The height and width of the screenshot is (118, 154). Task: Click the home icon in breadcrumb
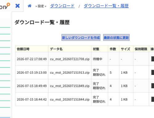pos(30,6)
